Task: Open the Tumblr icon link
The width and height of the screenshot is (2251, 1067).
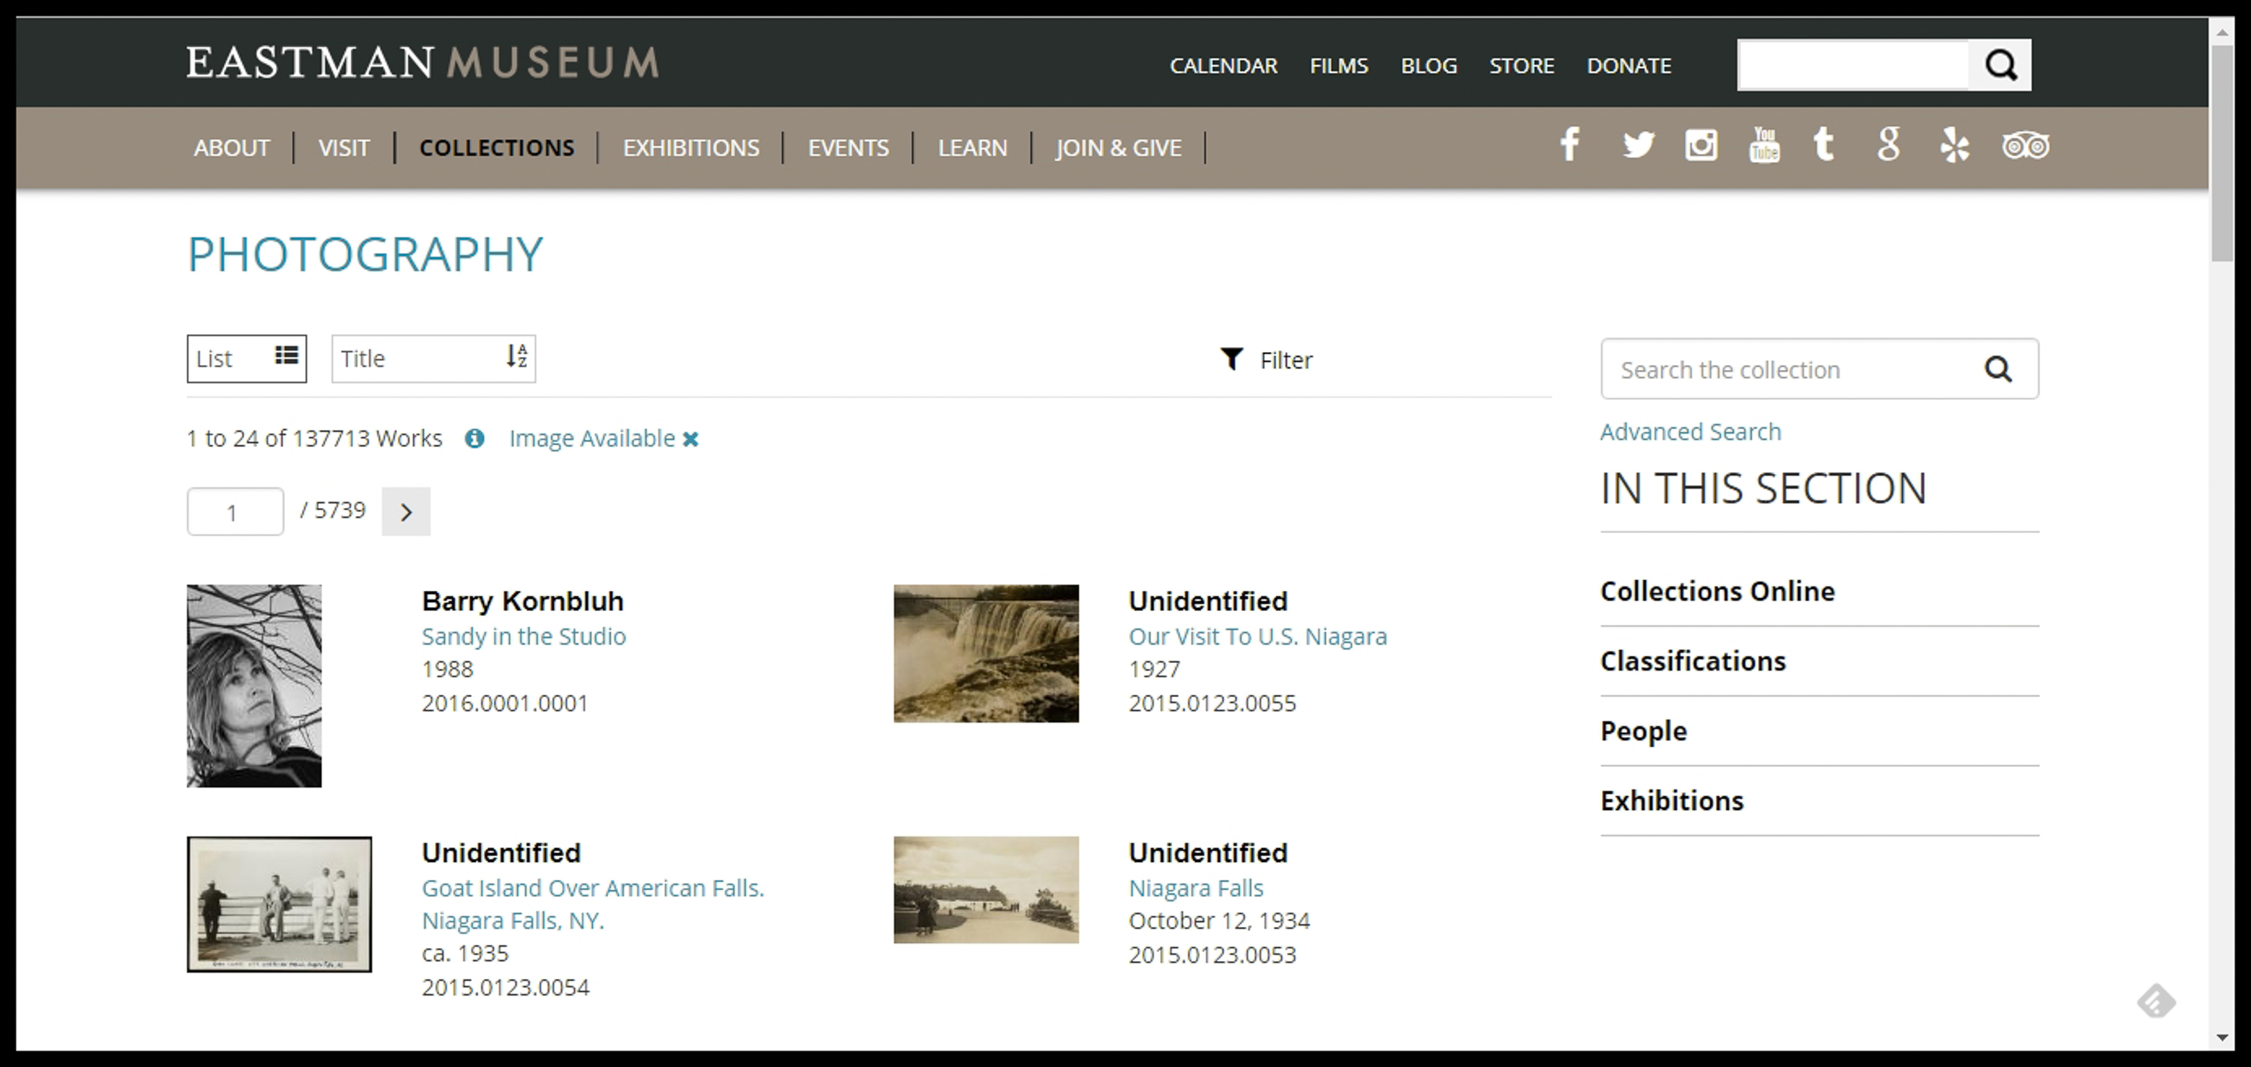Action: [x=1823, y=145]
